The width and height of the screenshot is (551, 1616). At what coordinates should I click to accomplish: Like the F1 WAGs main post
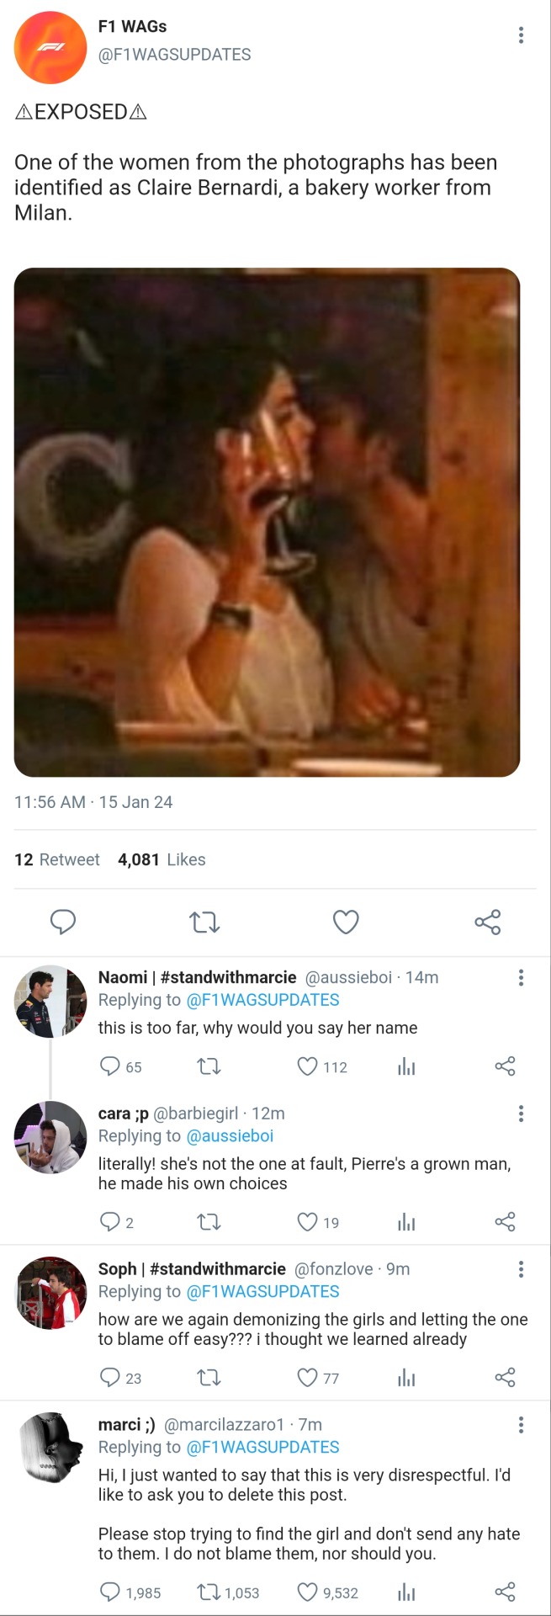(x=346, y=922)
